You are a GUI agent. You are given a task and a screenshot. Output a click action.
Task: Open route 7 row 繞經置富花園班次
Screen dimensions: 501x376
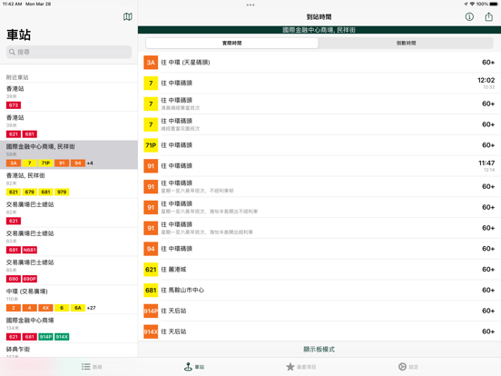[319, 124]
